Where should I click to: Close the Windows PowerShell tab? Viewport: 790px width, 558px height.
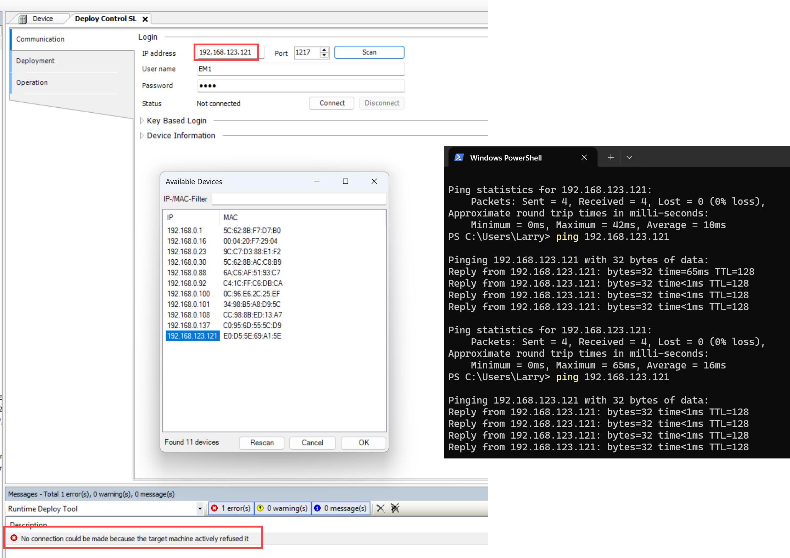point(584,157)
